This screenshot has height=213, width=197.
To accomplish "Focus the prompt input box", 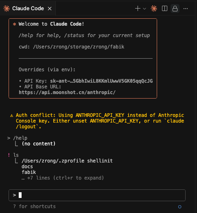I will (97, 195).
